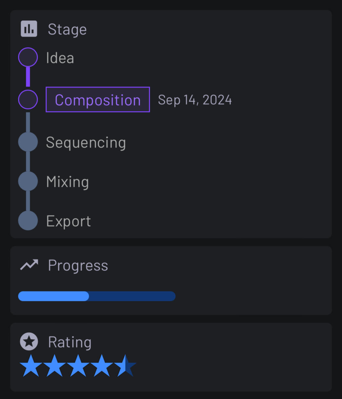Image resolution: width=342 pixels, height=399 pixels.
Task: Select the Export stage circle
Action: click(28, 220)
